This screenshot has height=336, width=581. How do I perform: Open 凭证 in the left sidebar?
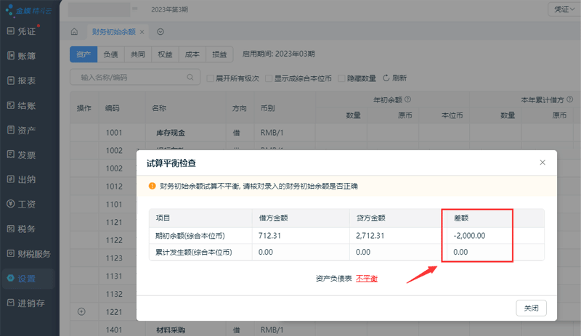(26, 31)
